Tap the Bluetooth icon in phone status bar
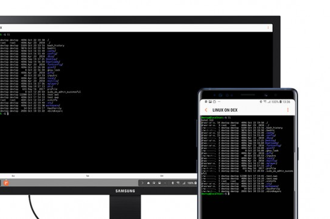 261,102
